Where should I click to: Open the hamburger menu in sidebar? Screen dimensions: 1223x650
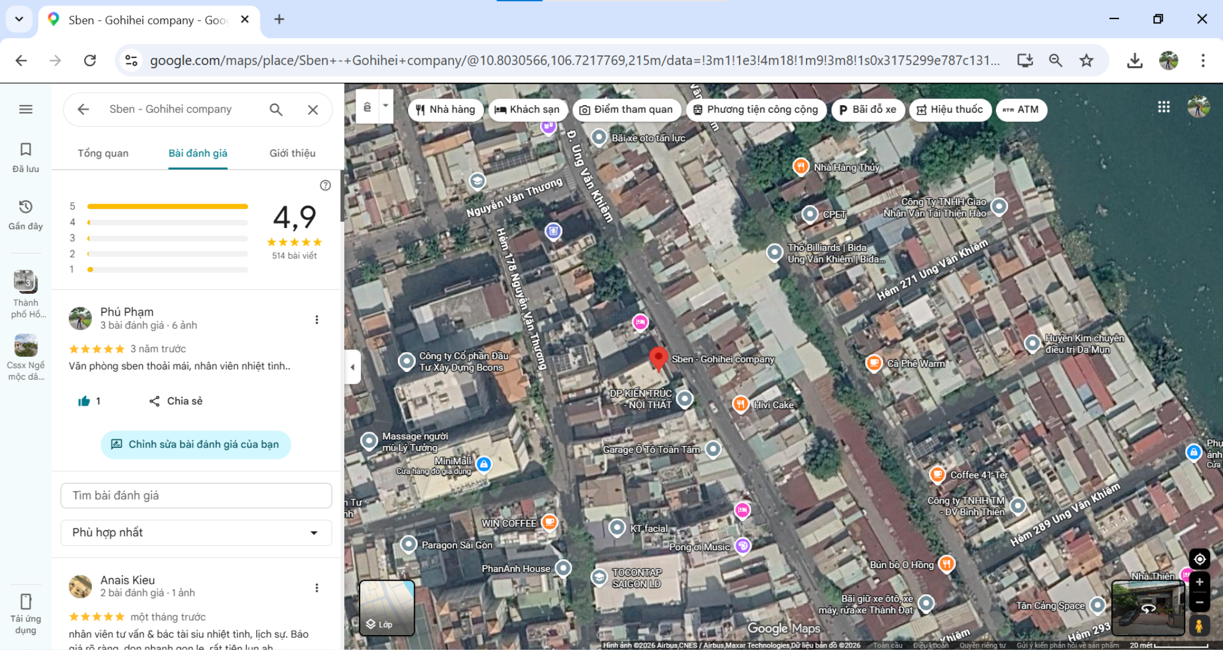26,109
